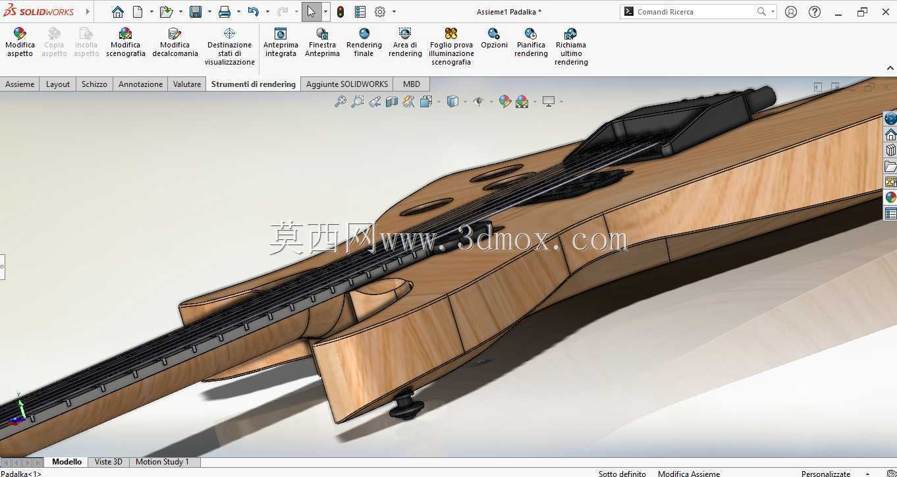Open the Undo dropdown arrow
This screenshot has height=477, width=897.
coord(267,12)
